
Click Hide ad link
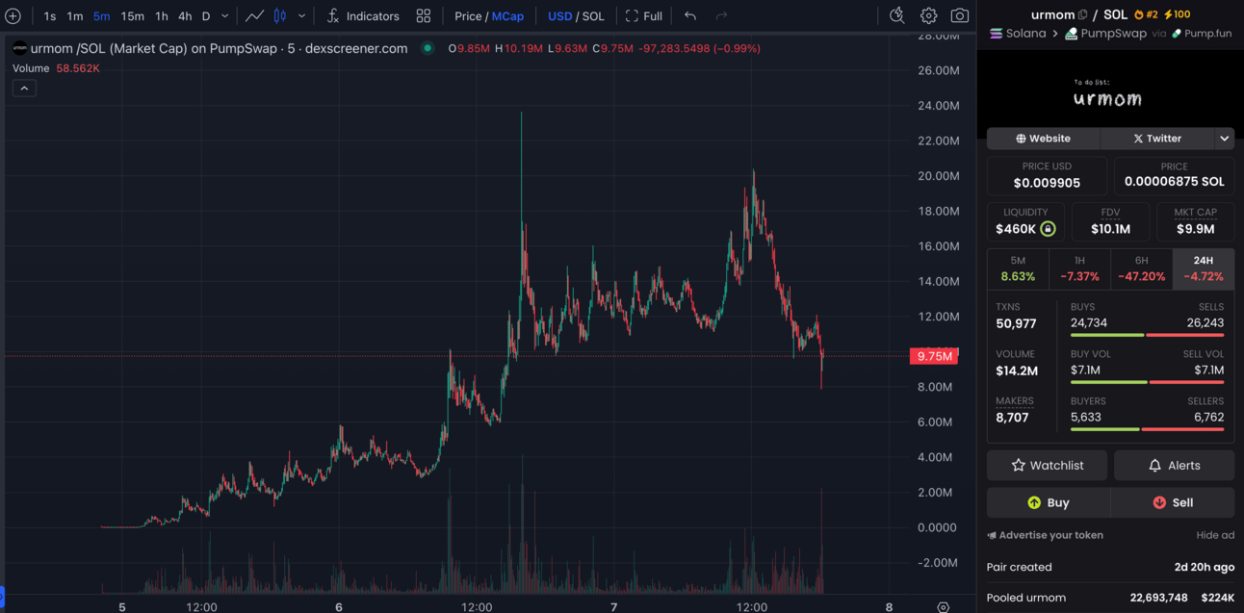click(x=1215, y=535)
